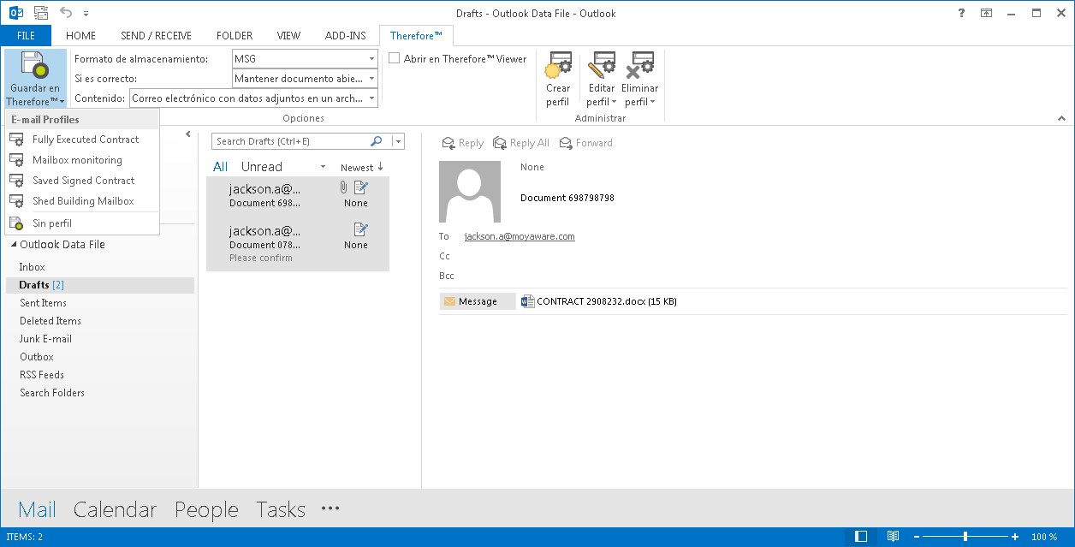Screen dimensions: 1075x547
Task: Click the Mailbox monitoring profile icon
Action: [x=16, y=160]
